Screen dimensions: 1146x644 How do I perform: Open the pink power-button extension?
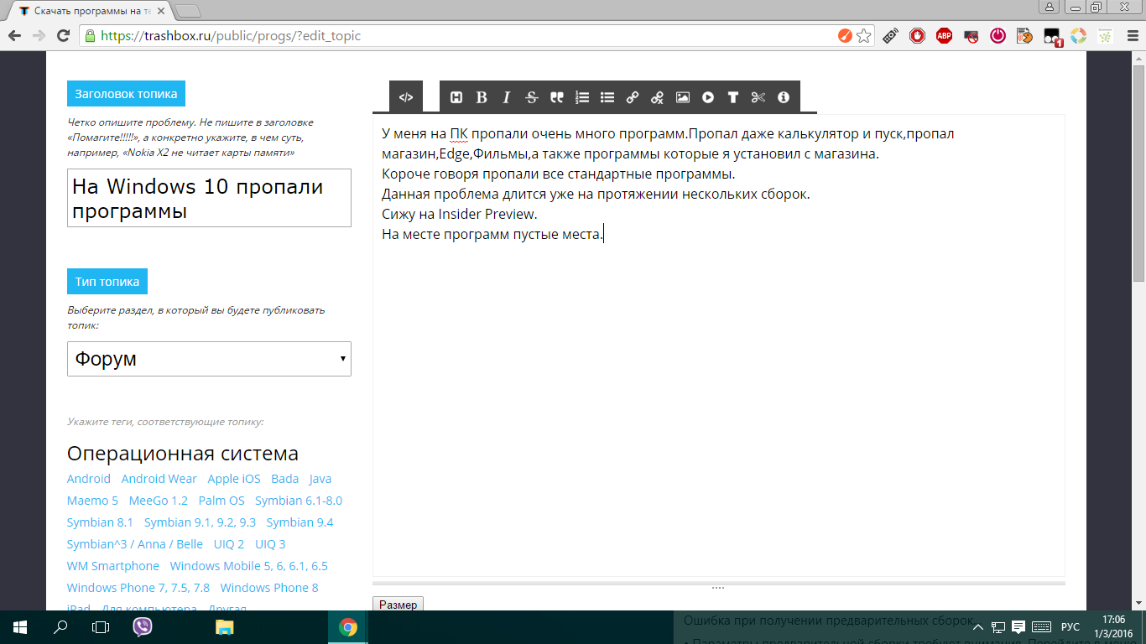(998, 36)
